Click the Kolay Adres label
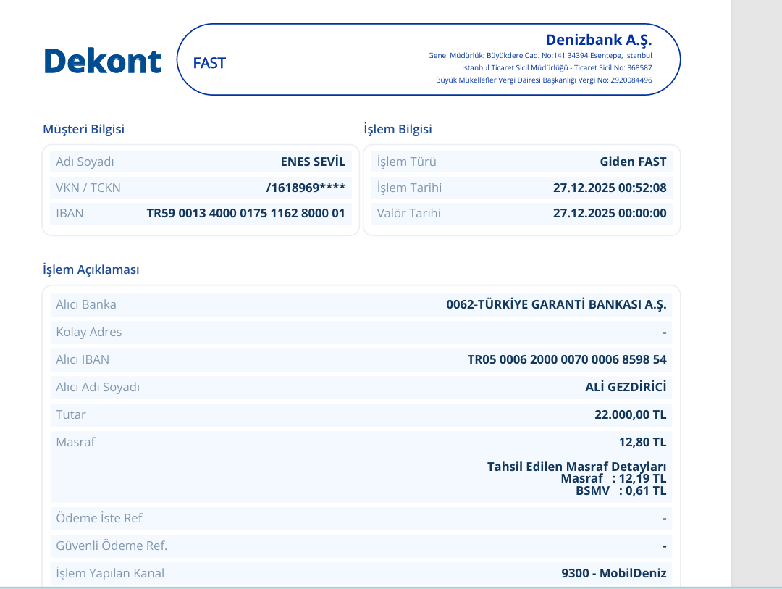Viewport: 782px width, 589px height. pos(89,332)
